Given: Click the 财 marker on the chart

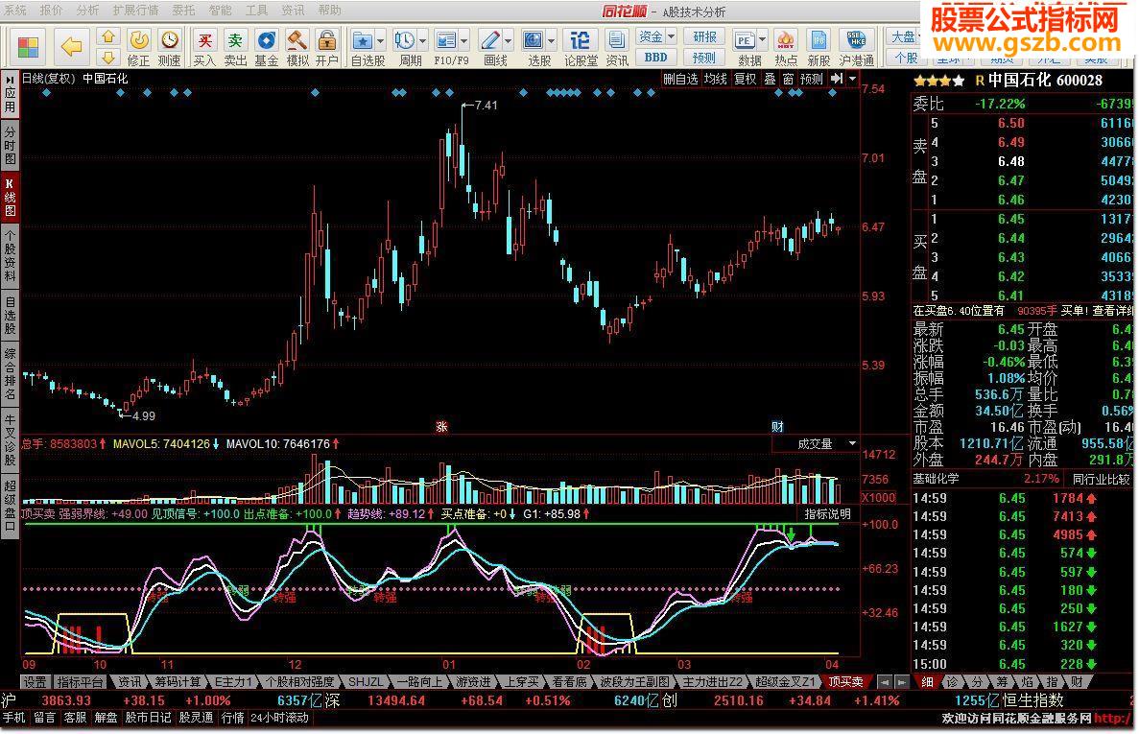Looking at the screenshot, I should tap(777, 427).
